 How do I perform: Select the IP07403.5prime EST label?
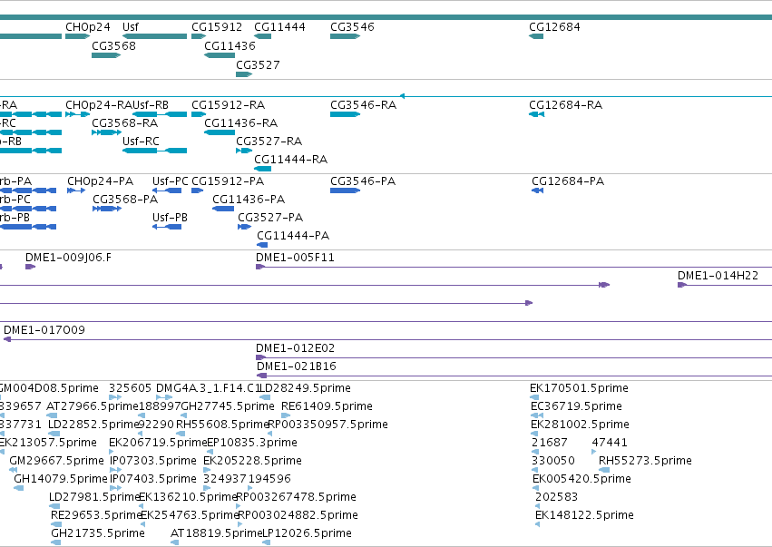click(x=153, y=479)
